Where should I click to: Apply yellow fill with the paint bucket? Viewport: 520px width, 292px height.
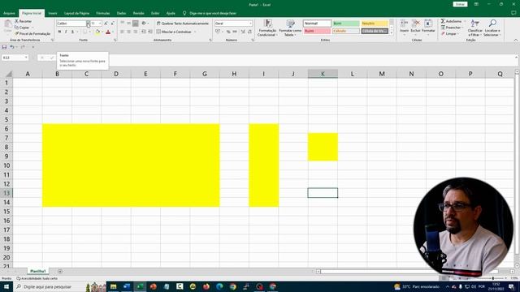pyautogui.click(x=97, y=32)
